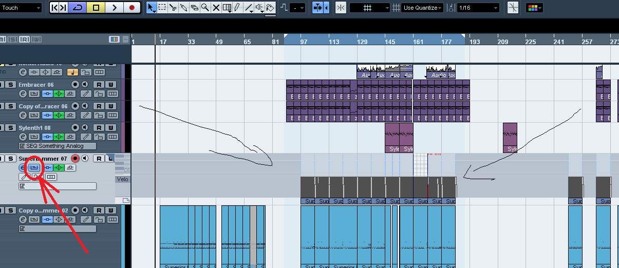The image size is (619, 268).
Task: Open the Use Quantize grid type dropdown
Action: [423, 8]
